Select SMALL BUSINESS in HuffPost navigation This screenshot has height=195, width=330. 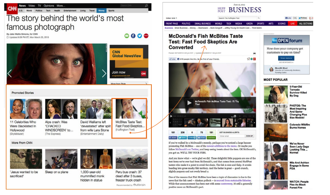pyautogui.click(x=203, y=24)
